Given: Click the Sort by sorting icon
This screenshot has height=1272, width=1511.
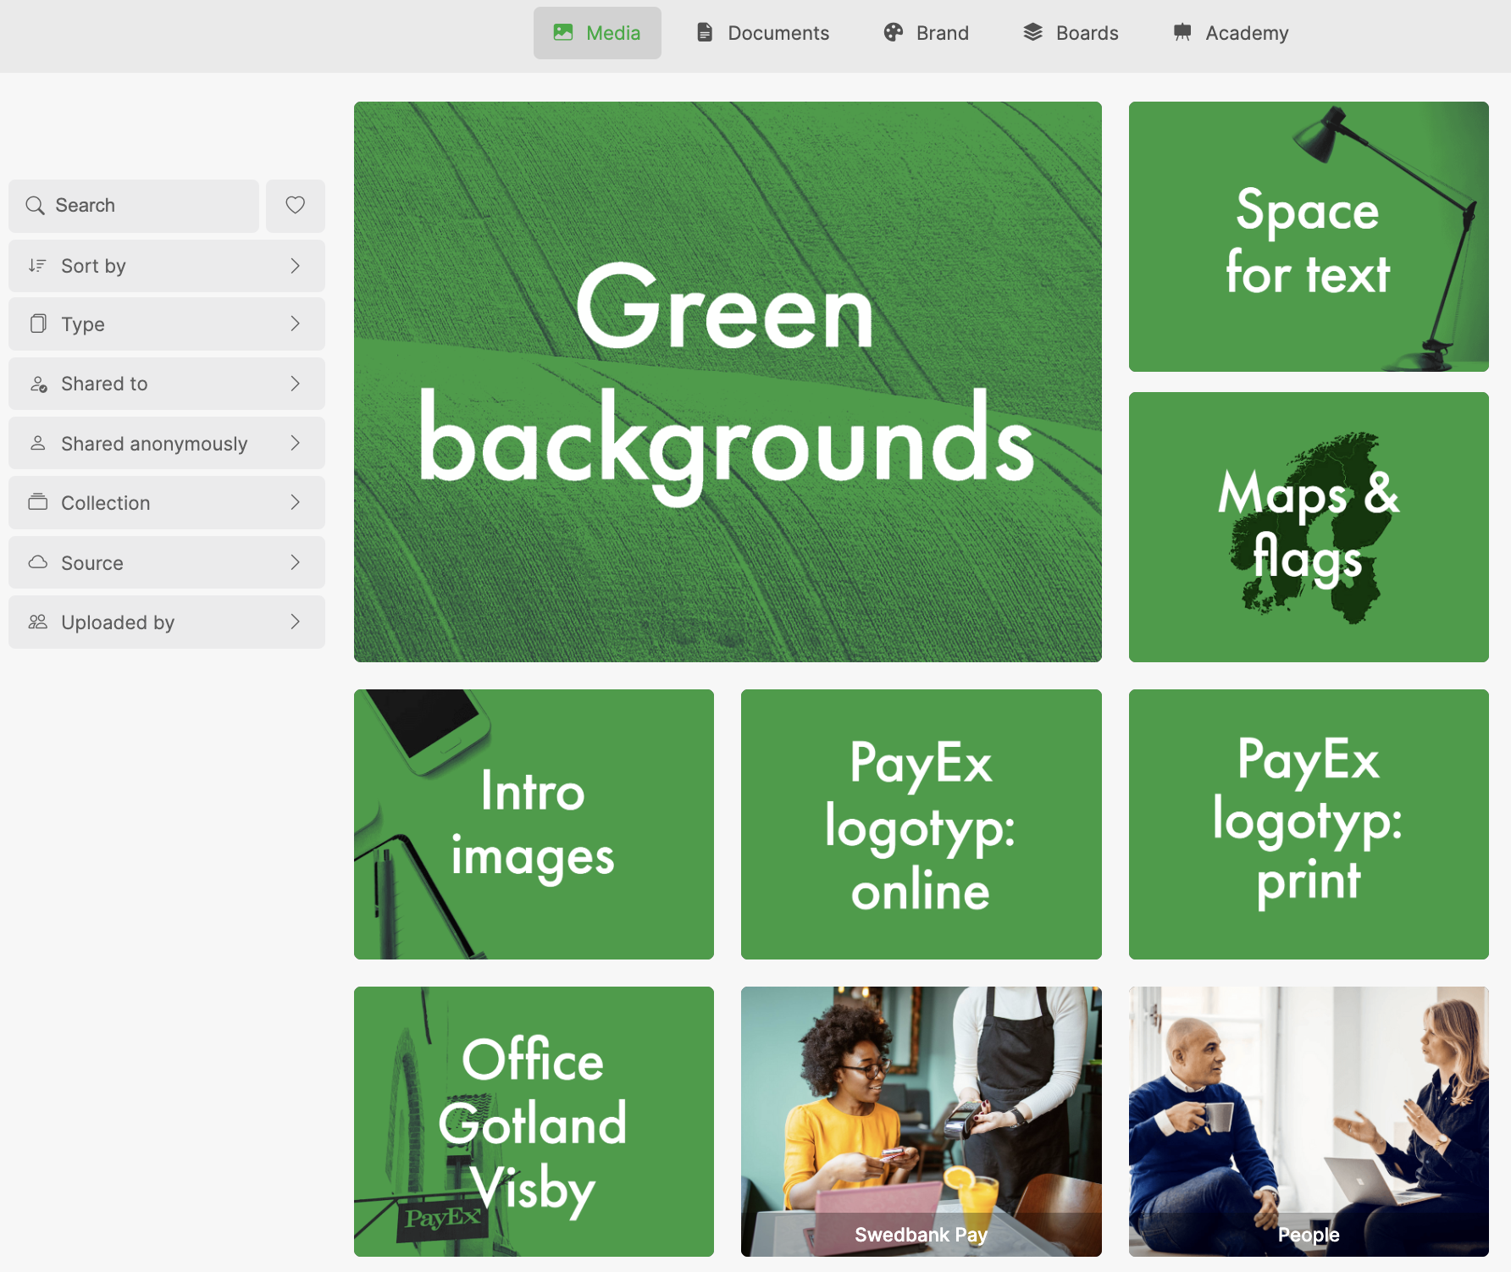Looking at the screenshot, I should (x=37, y=265).
